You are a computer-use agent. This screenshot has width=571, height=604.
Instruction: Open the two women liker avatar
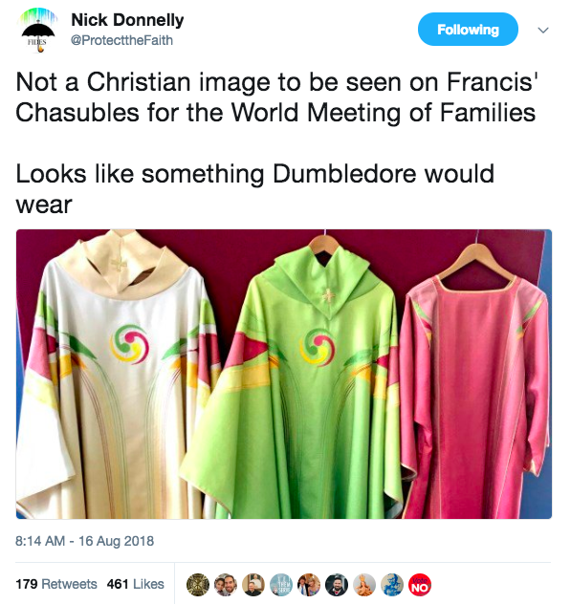coord(309,585)
